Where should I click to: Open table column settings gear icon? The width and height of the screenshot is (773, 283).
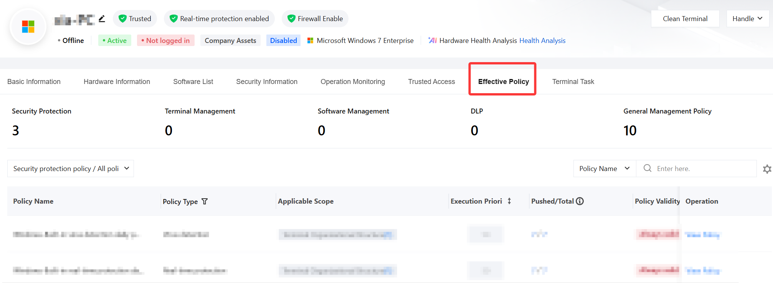(767, 169)
